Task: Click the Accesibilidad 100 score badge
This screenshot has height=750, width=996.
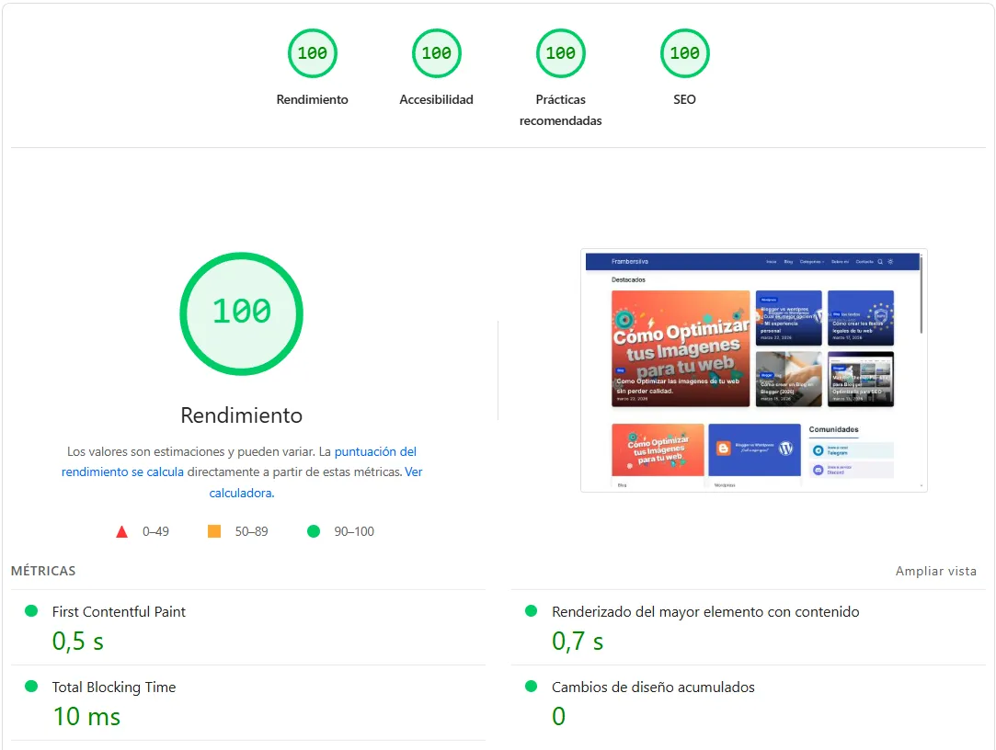Action: [436, 53]
